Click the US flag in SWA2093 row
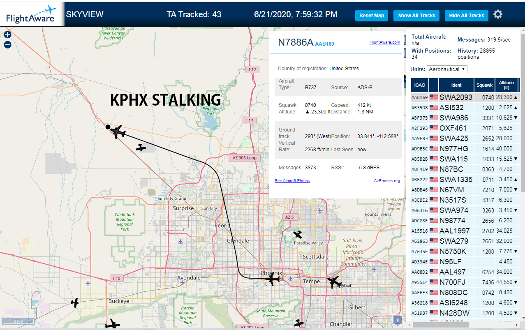 [x=434, y=97]
